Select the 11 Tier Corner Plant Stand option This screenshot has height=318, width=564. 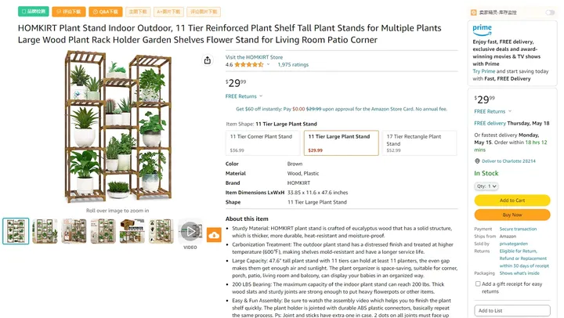(x=262, y=143)
